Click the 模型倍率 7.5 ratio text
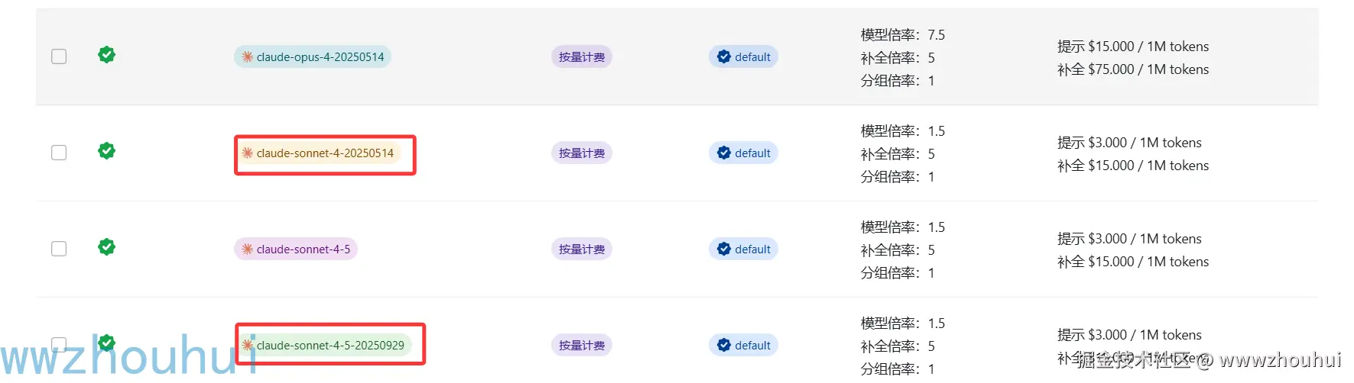The width and height of the screenshot is (1354, 383). (903, 35)
